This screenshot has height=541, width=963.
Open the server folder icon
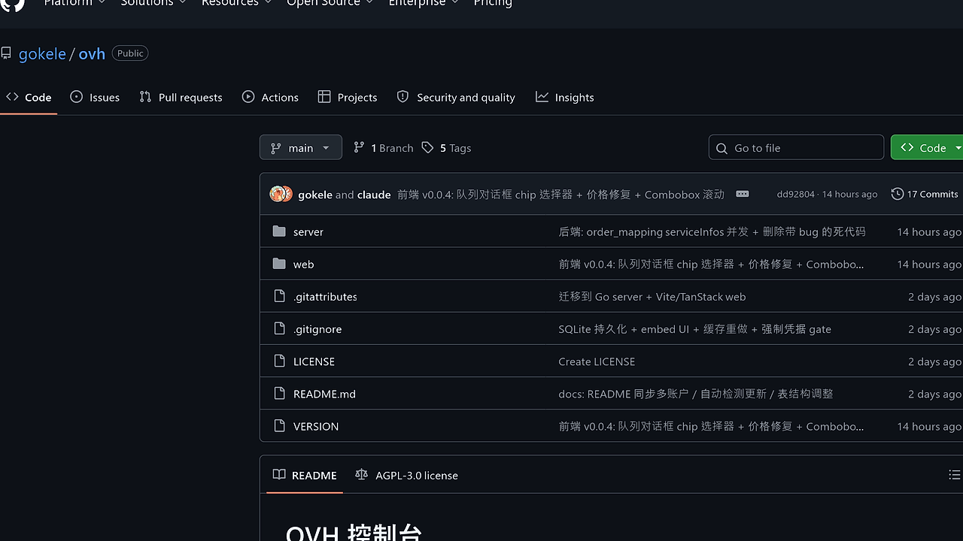[x=279, y=231]
